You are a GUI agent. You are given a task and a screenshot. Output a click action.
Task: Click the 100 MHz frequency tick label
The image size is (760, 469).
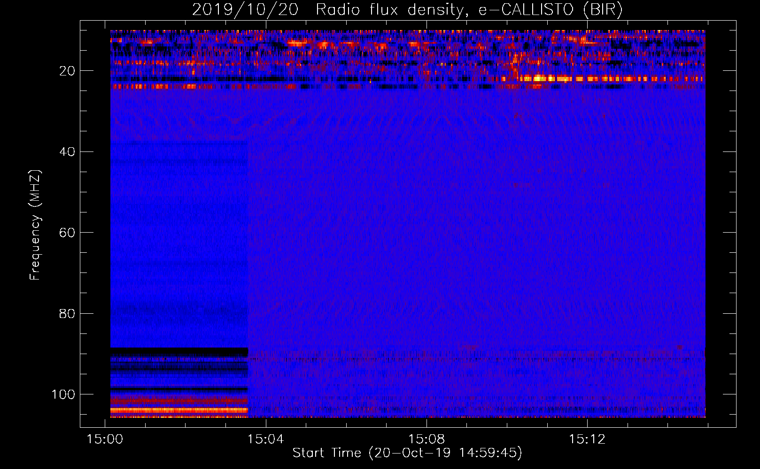click(x=63, y=394)
